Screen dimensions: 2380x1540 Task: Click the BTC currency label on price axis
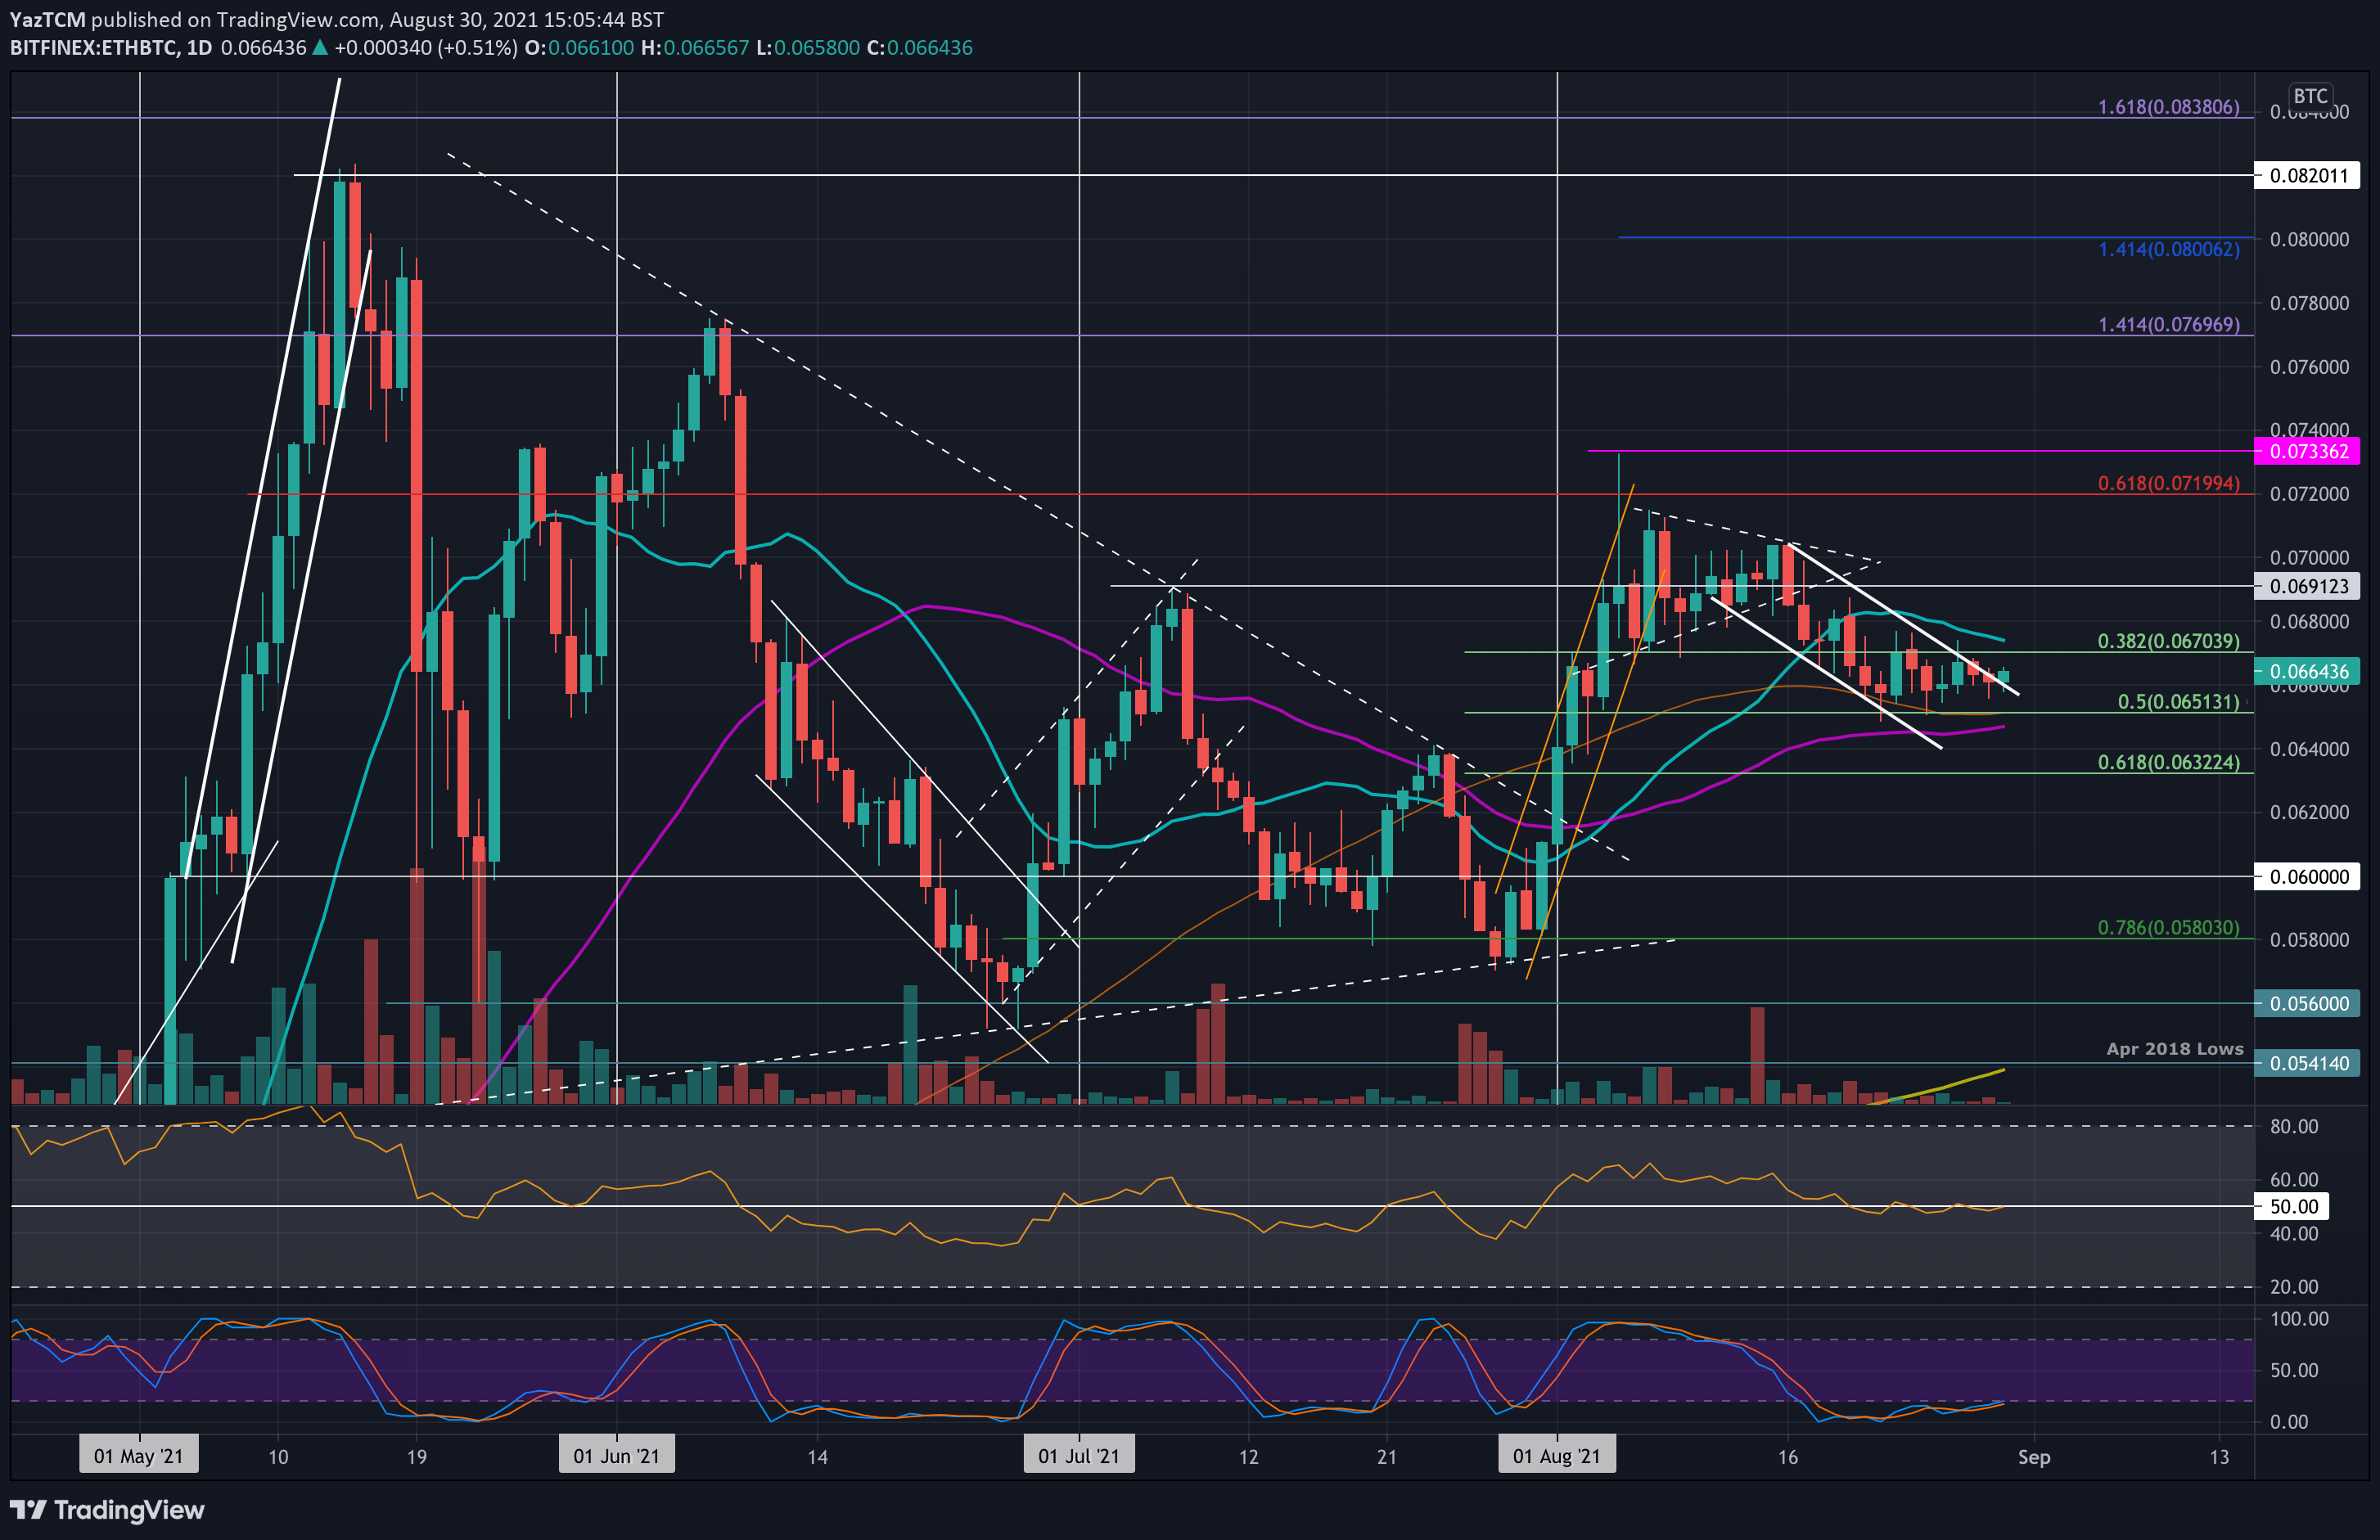[x=2310, y=96]
